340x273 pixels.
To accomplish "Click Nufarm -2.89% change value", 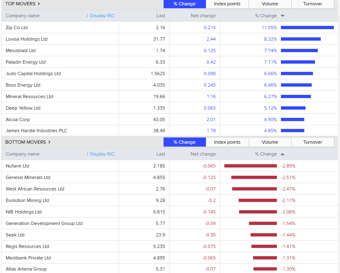I will coord(288,166).
